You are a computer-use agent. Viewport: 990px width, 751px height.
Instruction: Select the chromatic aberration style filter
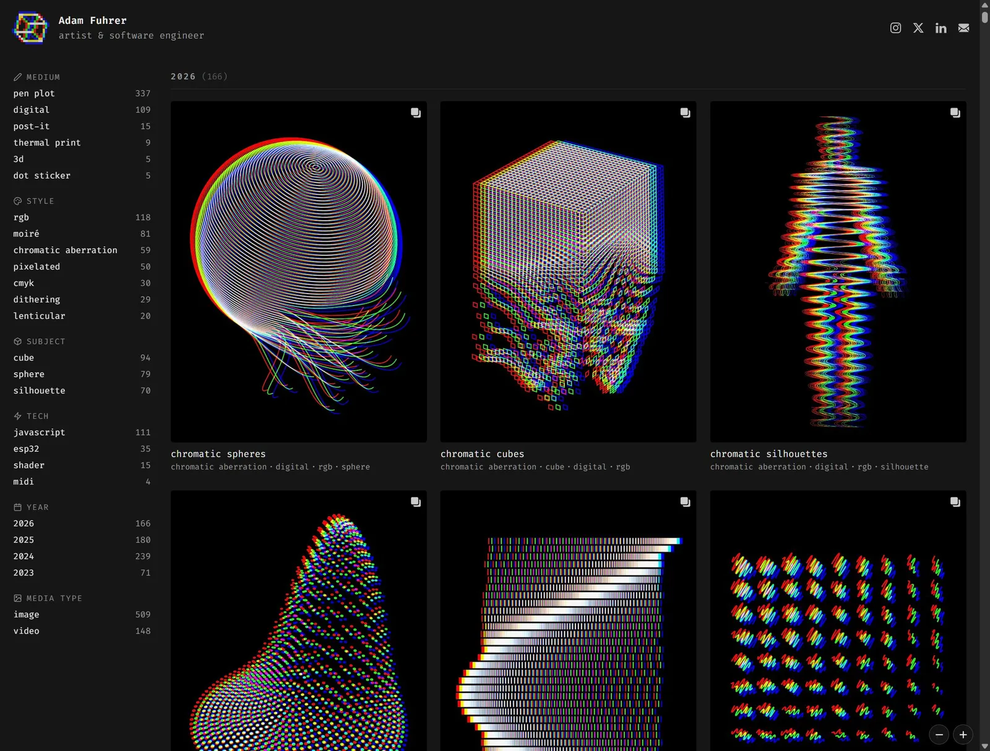pos(82,250)
